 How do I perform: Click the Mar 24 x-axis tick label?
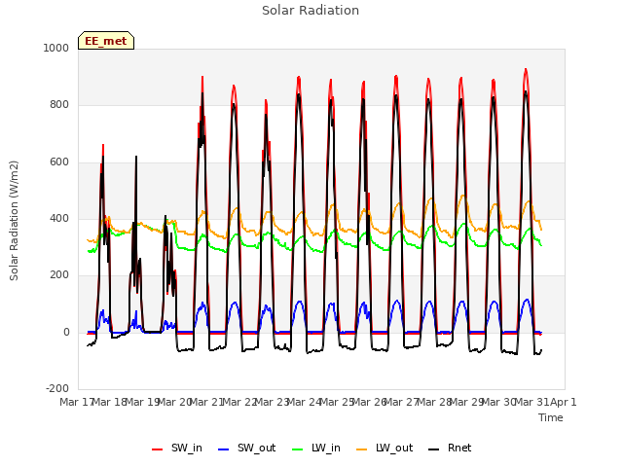point(304,402)
